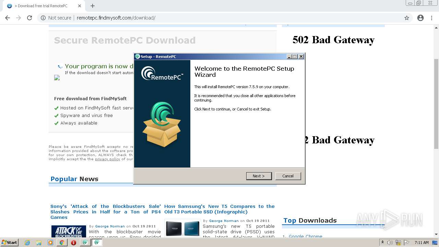Click the 7:11 AM system clock

pyautogui.click(x=422, y=243)
